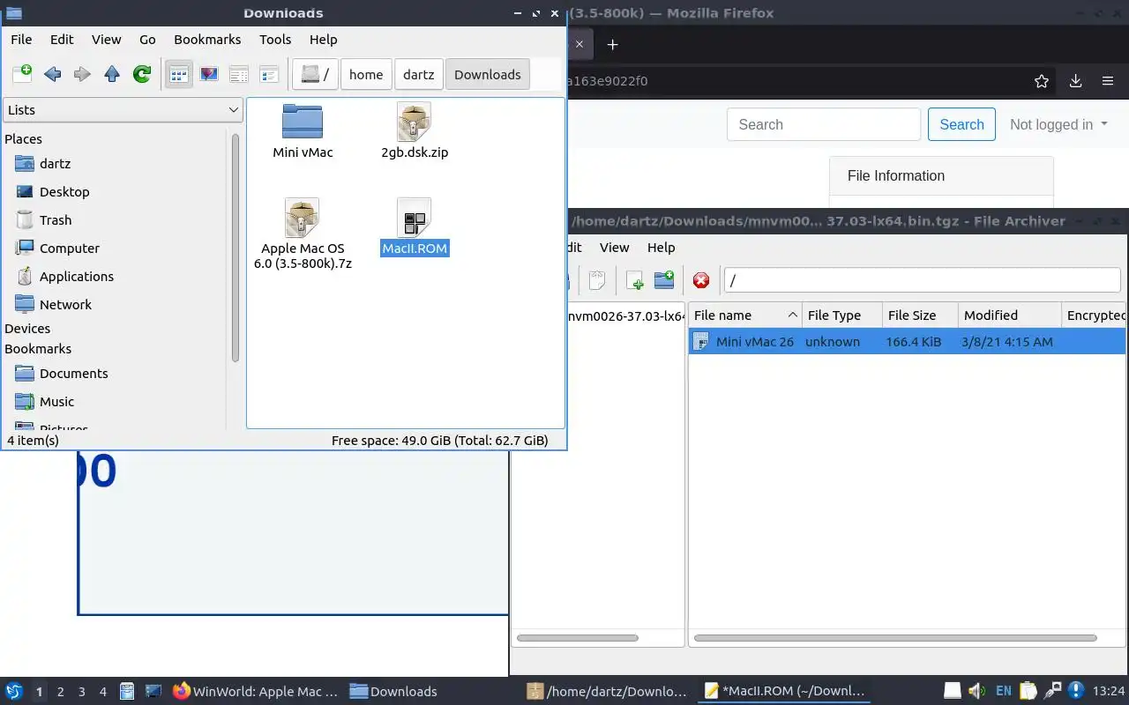The image size is (1129, 705).
Task: Sort archive by File Type column
Action: pyautogui.click(x=842, y=315)
